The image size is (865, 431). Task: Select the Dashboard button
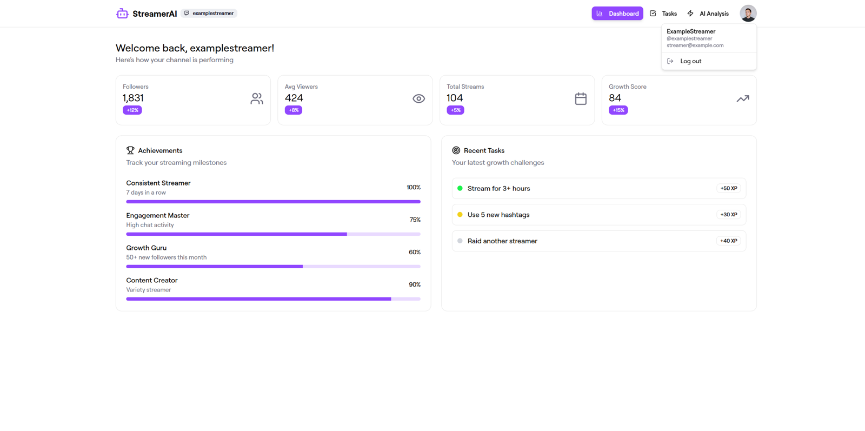tap(617, 14)
